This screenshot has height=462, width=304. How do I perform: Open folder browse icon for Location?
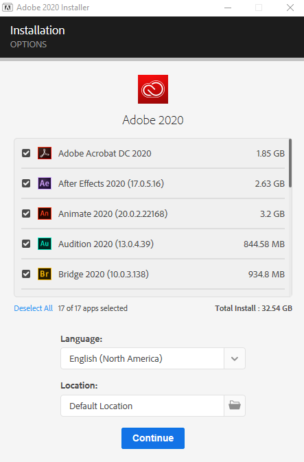click(235, 406)
